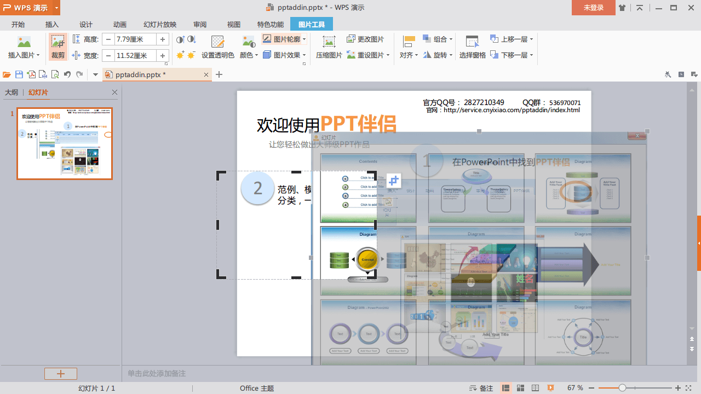Click the zoom slider handle
This screenshot has width=701, height=394.
pyautogui.click(x=622, y=388)
